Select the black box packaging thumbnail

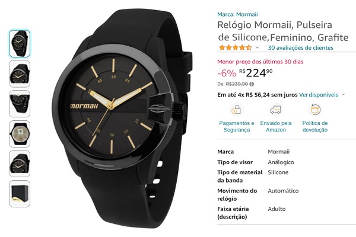pos(20,194)
